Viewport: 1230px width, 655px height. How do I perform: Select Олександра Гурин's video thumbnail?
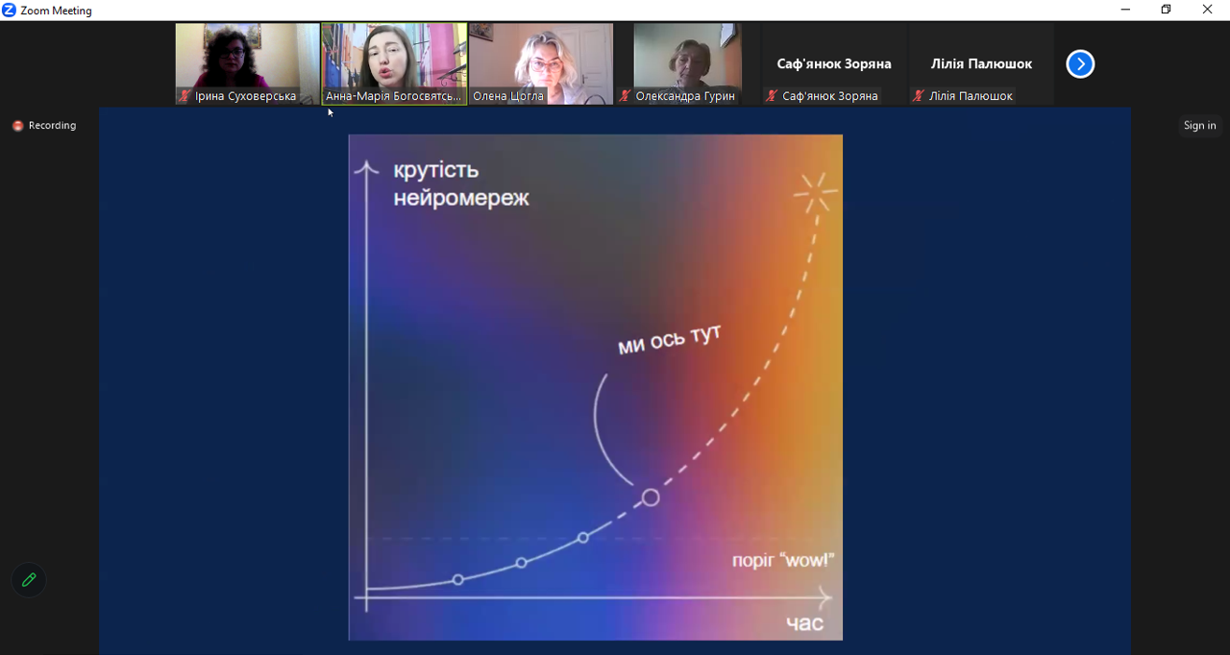[687, 58]
